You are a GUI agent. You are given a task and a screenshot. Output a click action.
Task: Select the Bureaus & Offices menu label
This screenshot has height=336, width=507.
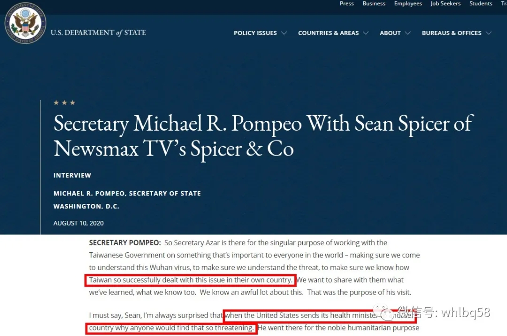[x=451, y=33]
